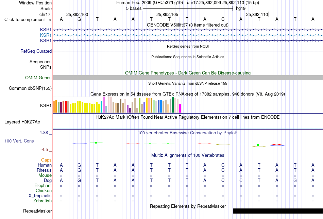Click the Scale ruler label on left

click(x=46, y=9)
